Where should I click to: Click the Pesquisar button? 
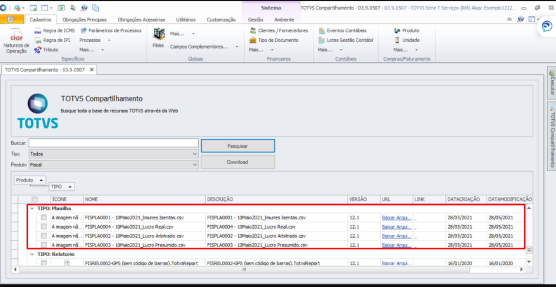coord(238,146)
